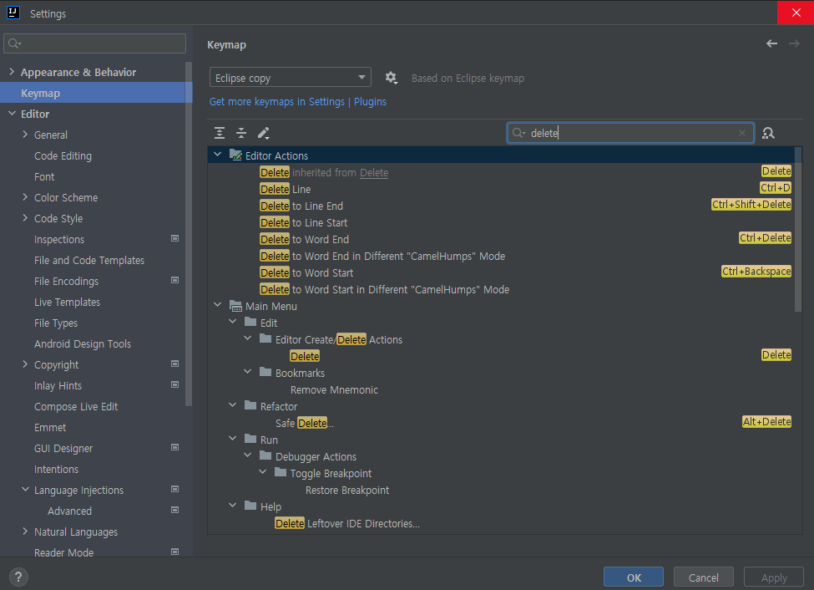Collapse the Refactor folder

click(233, 405)
